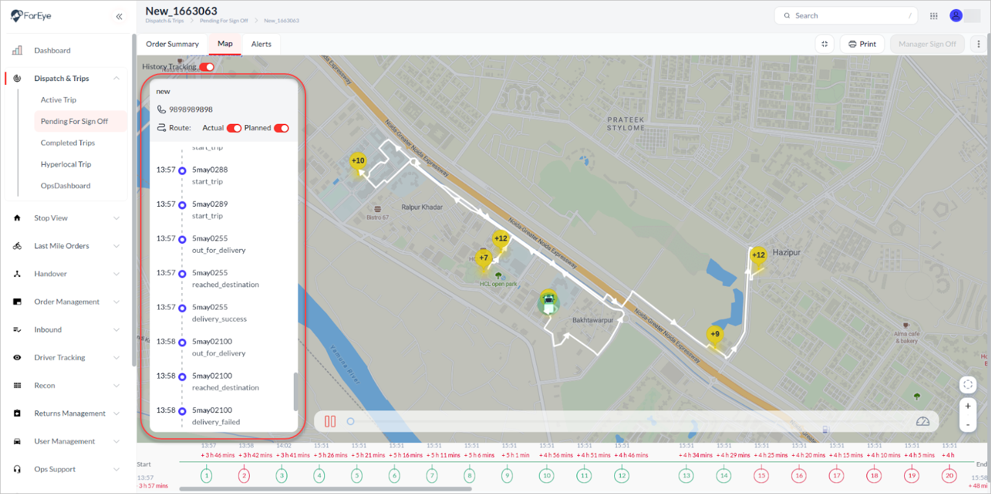Expand the Stop View menu
The image size is (991, 494).
point(117,218)
